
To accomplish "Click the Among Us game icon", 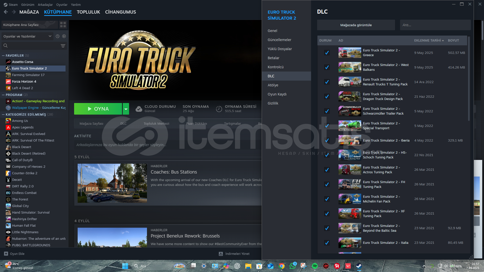I will pos(8,121).
